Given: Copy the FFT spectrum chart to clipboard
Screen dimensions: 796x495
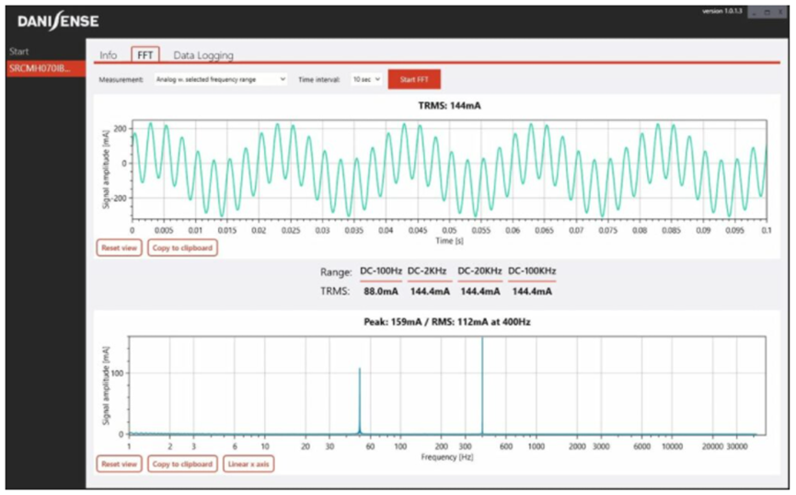Looking at the screenshot, I should 182,464.
